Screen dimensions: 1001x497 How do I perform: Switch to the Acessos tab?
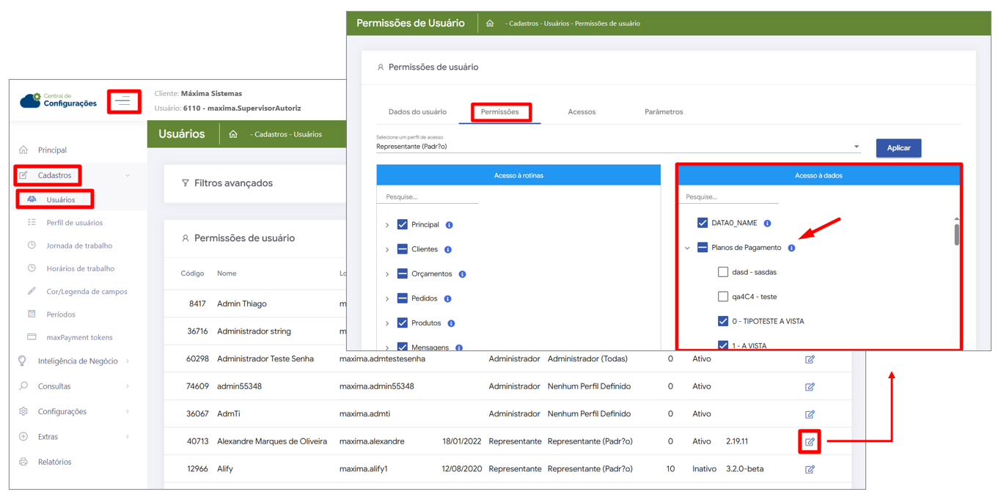click(x=582, y=112)
